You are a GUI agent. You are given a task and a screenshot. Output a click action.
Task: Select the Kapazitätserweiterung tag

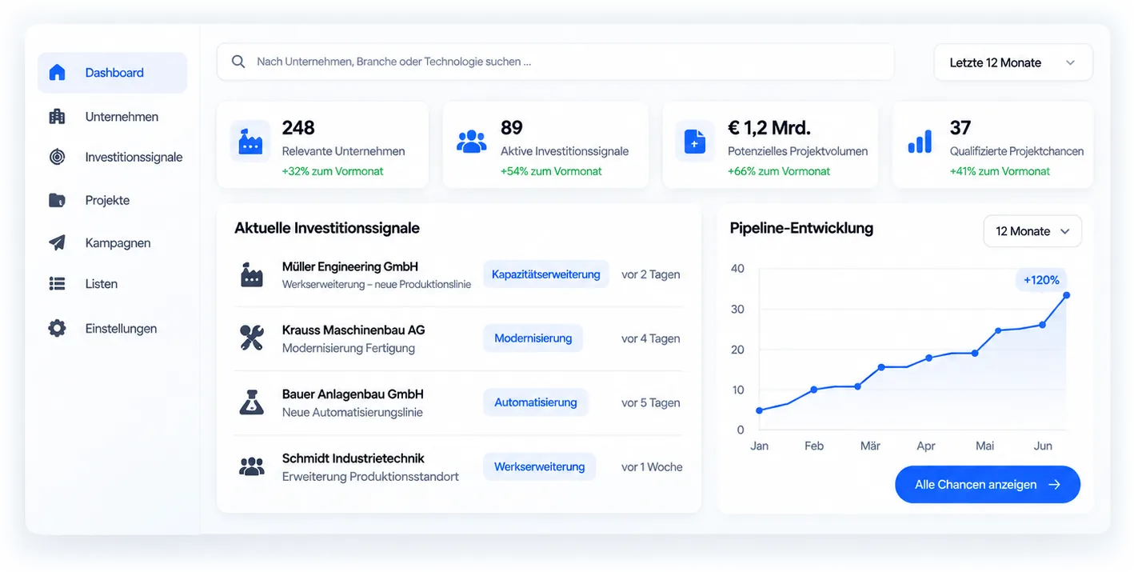546,274
